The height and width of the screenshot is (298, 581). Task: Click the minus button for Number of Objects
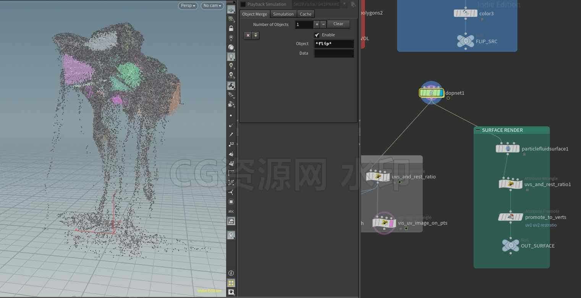(x=323, y=24)
